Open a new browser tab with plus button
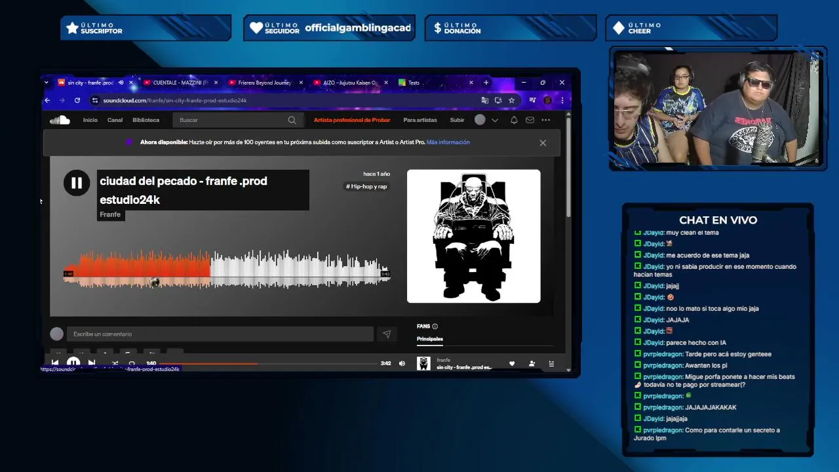The width and height of the screenshot is (839, 472). click(486, 83)
